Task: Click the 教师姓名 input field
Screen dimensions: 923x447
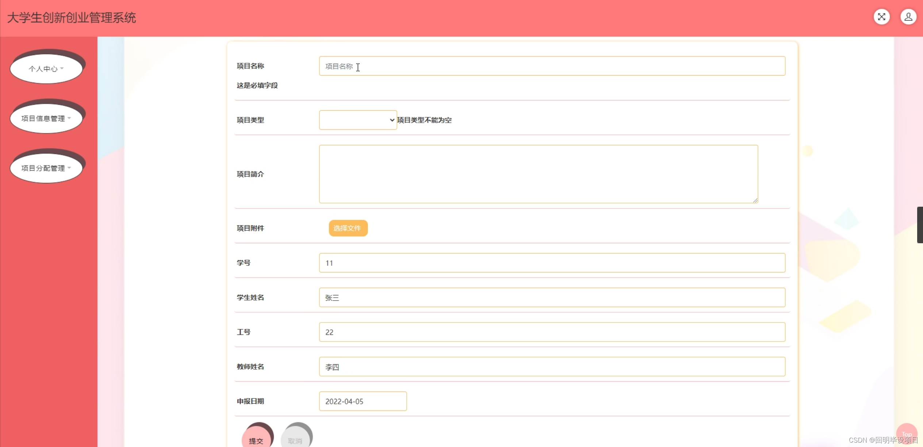Action: [x=552, y=367]
